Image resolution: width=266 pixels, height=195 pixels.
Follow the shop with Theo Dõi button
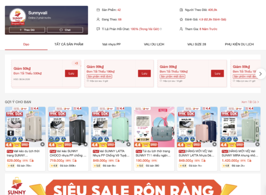(27, 30)
